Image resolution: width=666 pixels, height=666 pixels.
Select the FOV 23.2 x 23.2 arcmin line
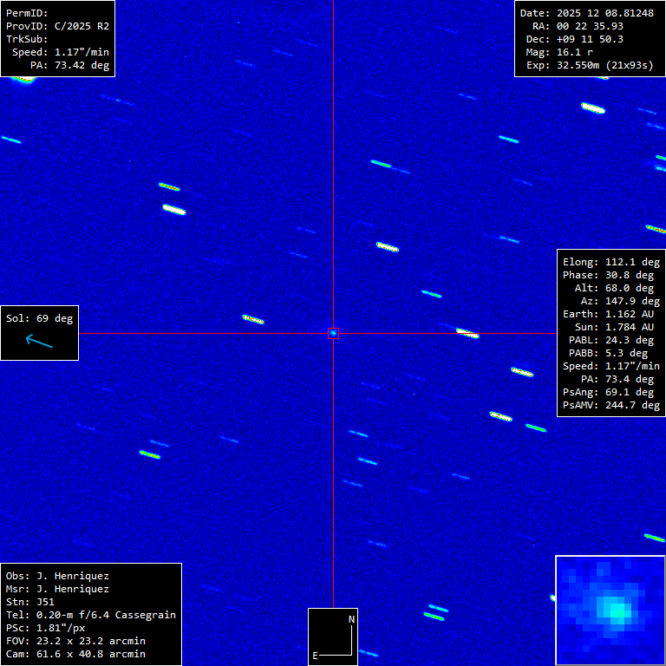coord(75,641)
